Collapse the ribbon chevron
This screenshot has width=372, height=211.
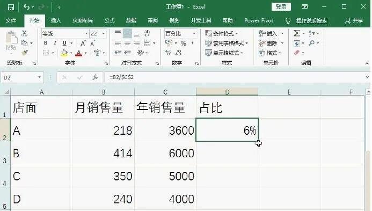(367, 63)
